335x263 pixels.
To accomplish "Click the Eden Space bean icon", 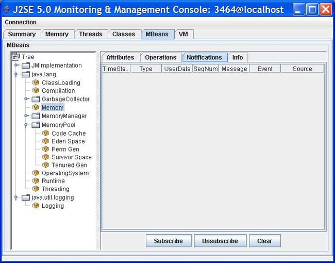I will 45,141.
